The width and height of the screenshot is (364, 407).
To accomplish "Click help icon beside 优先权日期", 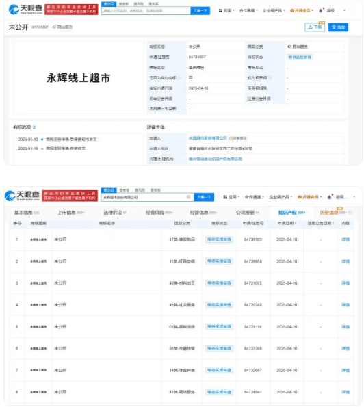I will pyautogui.click(x=270, y=77).
